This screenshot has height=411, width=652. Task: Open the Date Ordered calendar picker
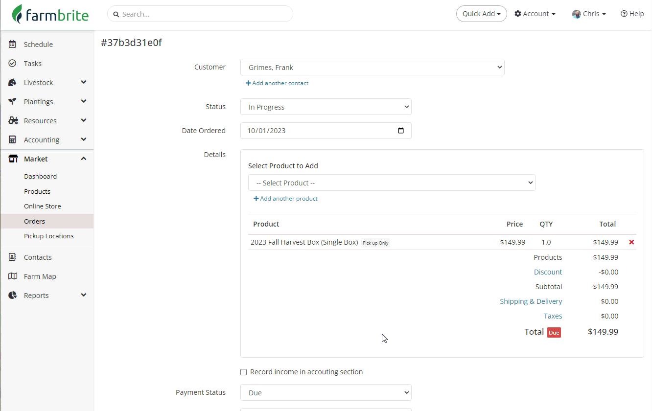tap(401, 131)
